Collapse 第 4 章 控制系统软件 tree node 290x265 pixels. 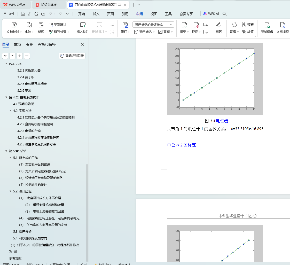coord(6,97)
